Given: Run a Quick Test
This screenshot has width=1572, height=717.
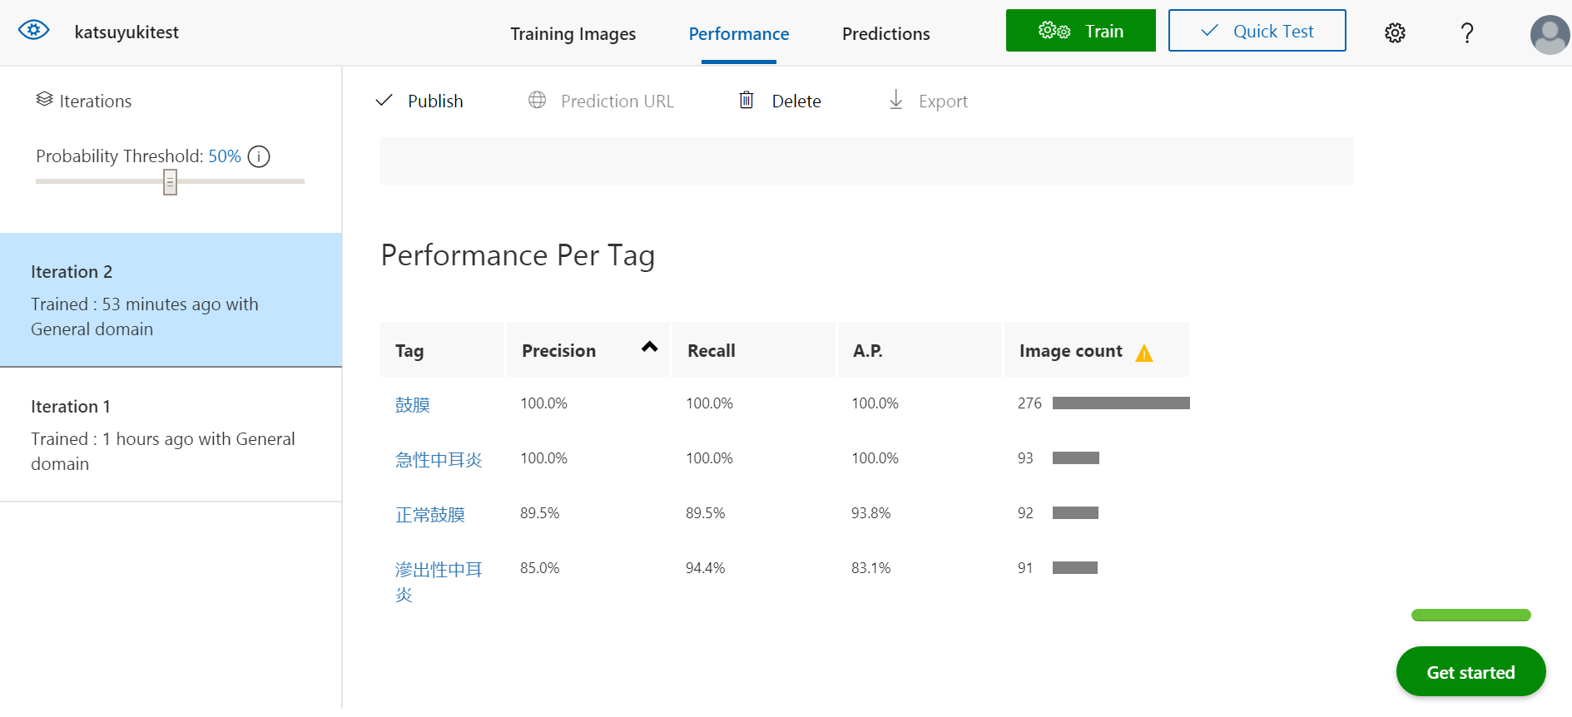Looking at the screenshot, I should click(1257, 31).
